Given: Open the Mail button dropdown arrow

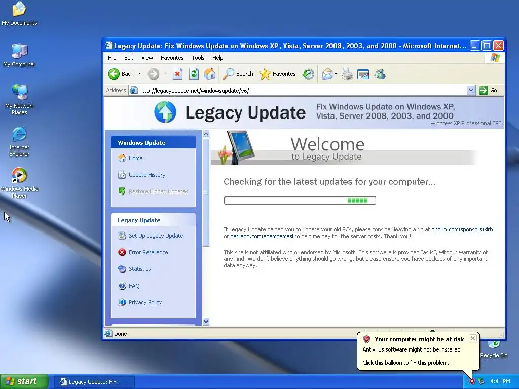Looking at the screenshot, I should pyautogui.click(x=336, y=74).
